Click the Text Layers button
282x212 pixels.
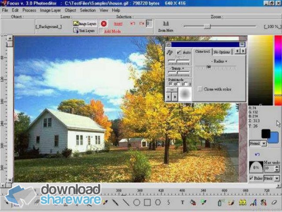click(84, 30)
